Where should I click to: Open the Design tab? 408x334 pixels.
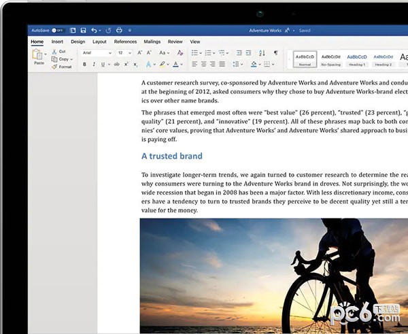78,41
